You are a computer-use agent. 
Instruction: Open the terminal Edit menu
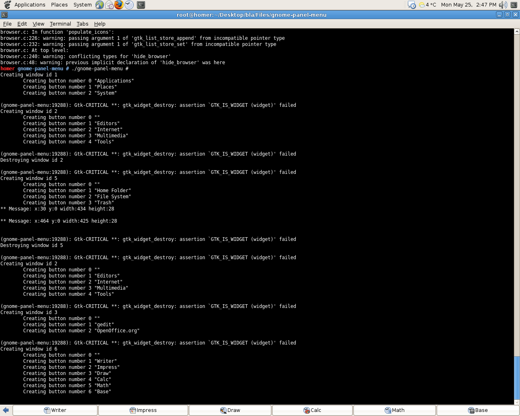tap(22, 24)
